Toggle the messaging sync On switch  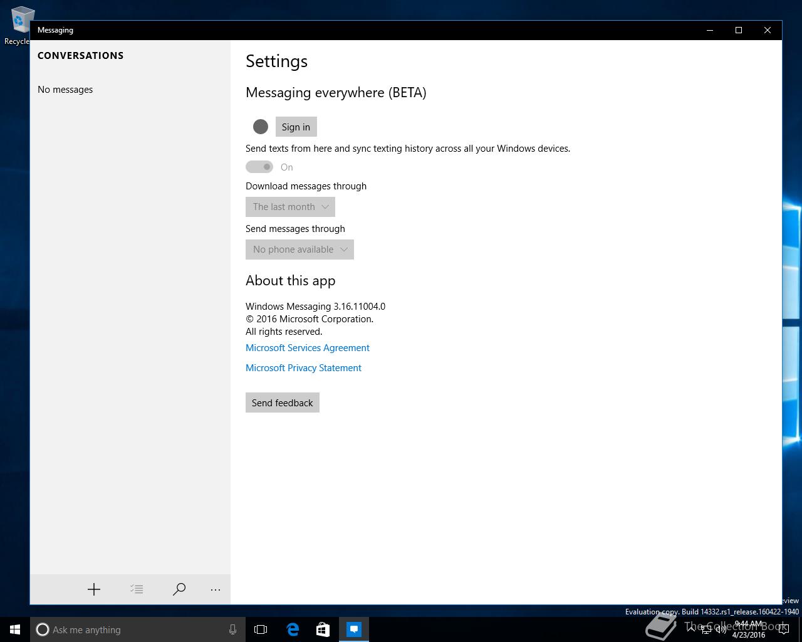[259, 167]
